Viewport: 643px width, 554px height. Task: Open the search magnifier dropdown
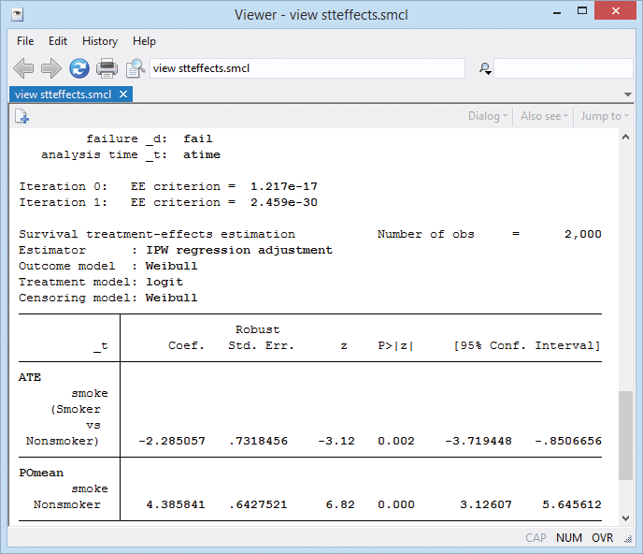click(486, 68)
